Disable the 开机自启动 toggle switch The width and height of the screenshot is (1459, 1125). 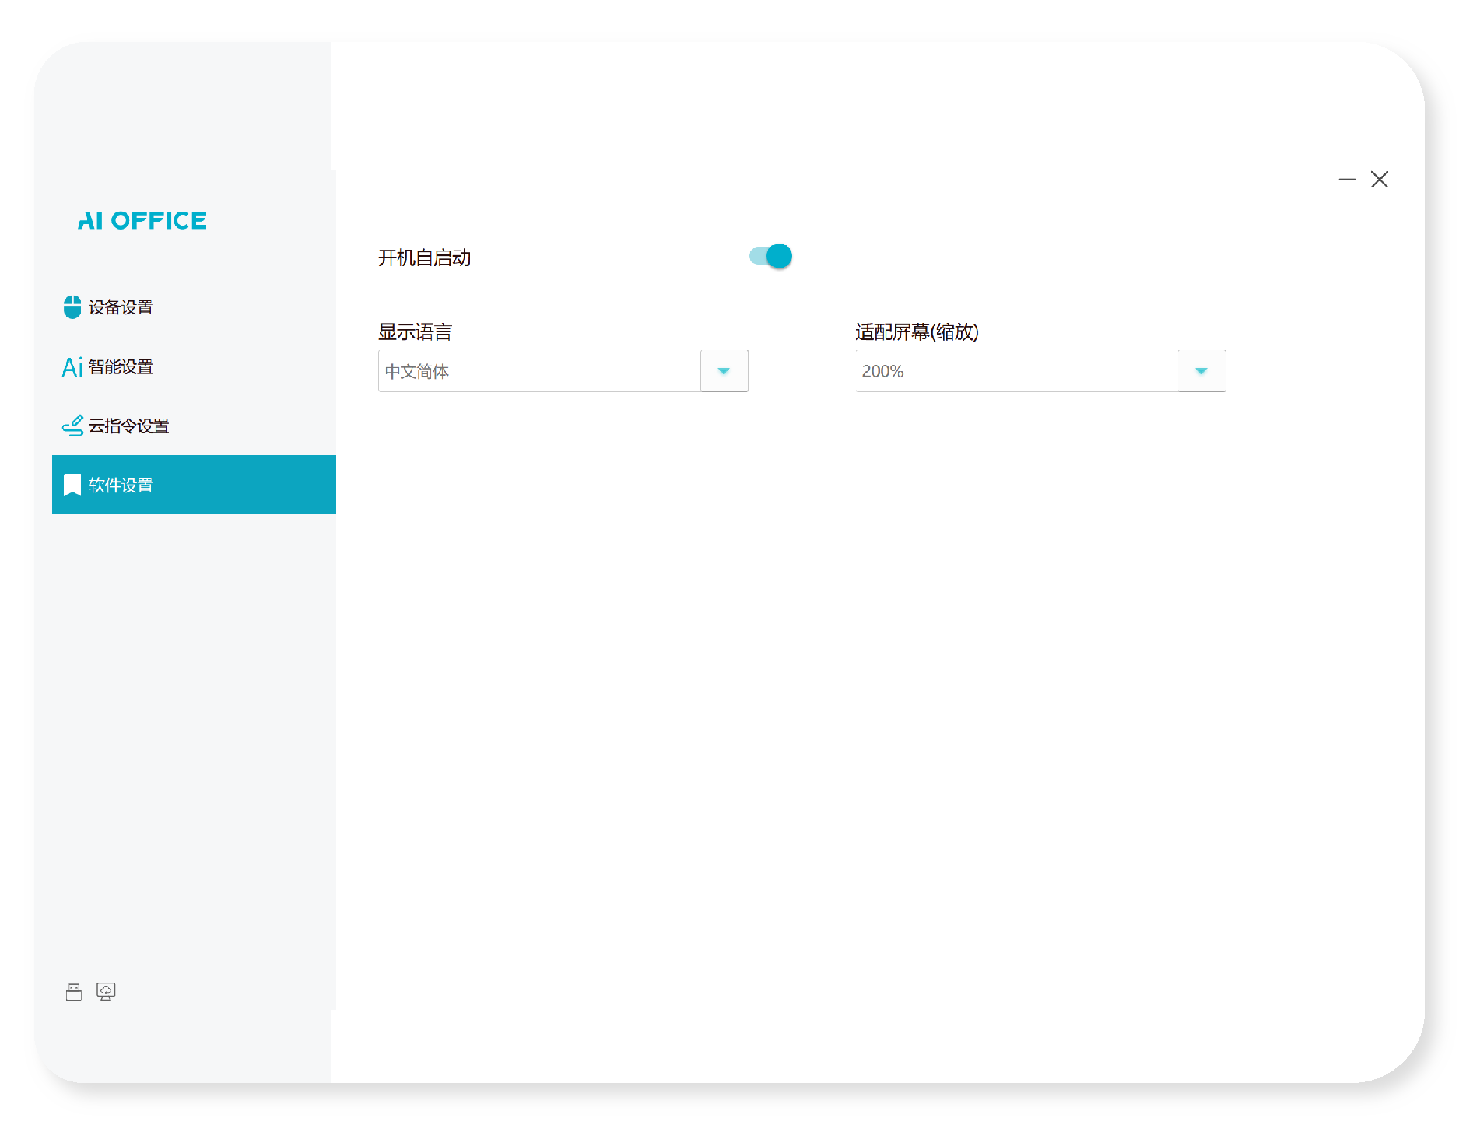click(x=770, y=256)
